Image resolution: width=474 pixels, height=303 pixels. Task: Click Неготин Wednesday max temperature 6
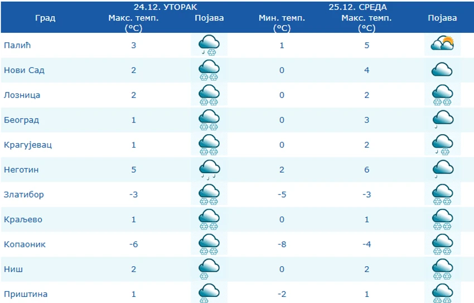pos(367,170)
